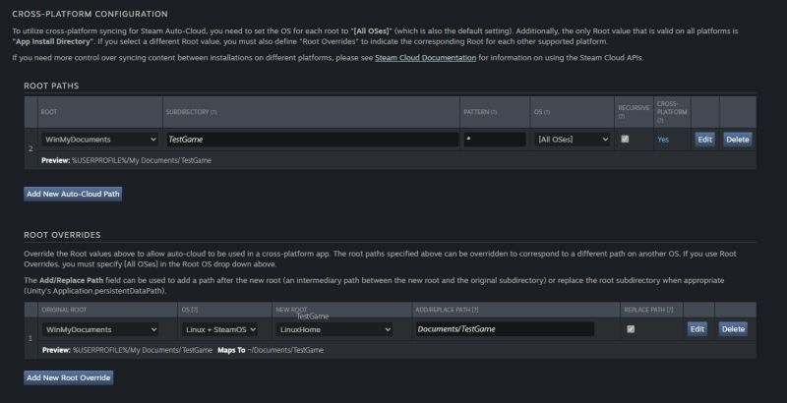Toggle the Recursive checkbox

click(625, 140)
